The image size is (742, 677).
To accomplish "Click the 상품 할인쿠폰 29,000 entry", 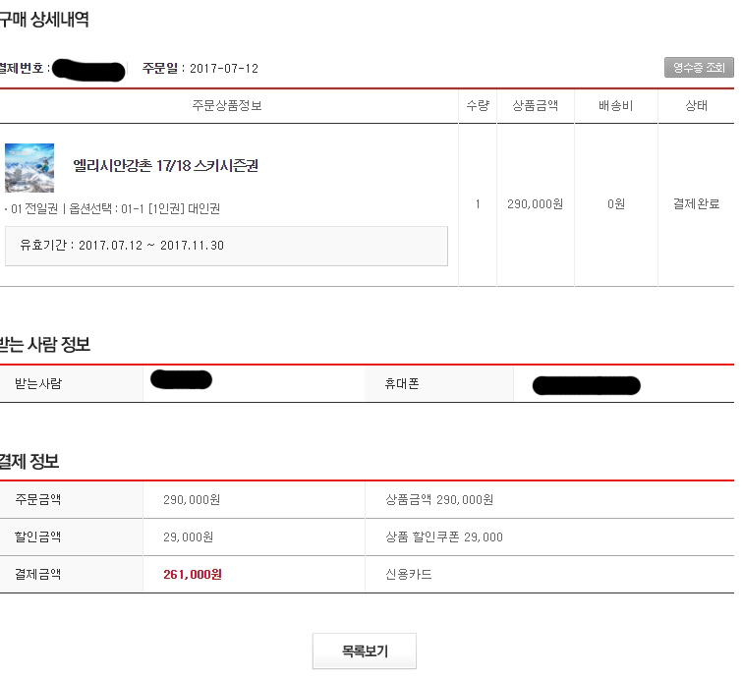I will [444, 536].
